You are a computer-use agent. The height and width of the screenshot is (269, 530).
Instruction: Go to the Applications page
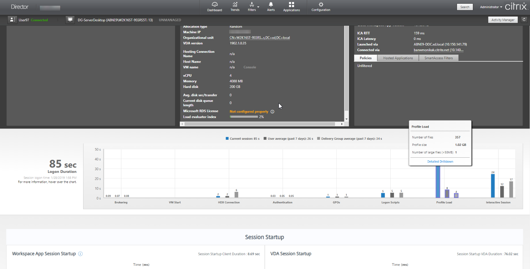click(x=291, y=6)
